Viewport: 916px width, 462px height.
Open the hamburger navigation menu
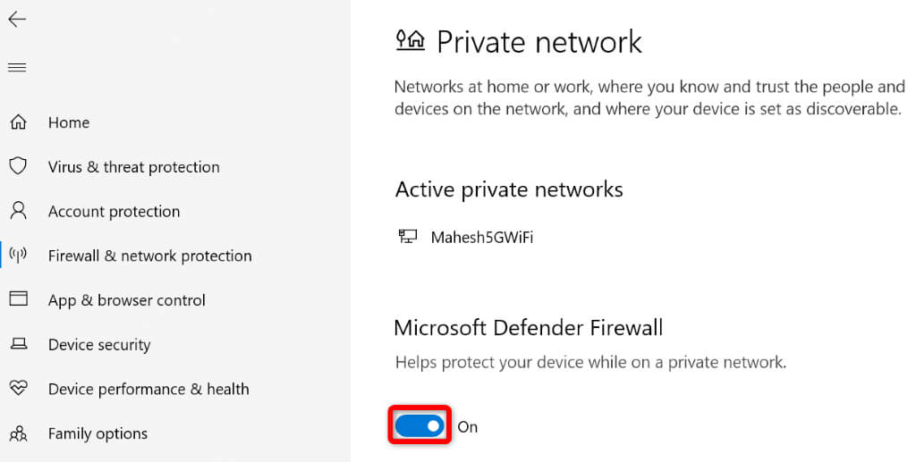[17, 67]
